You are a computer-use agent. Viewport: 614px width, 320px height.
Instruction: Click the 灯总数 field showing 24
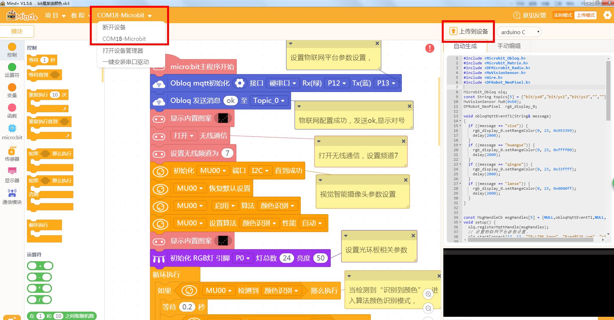(x=287, y=258)
